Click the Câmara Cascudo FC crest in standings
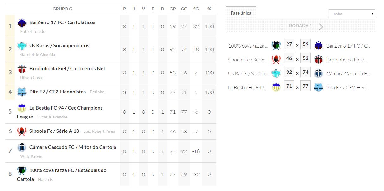384x191 pixels. [22, 147]
